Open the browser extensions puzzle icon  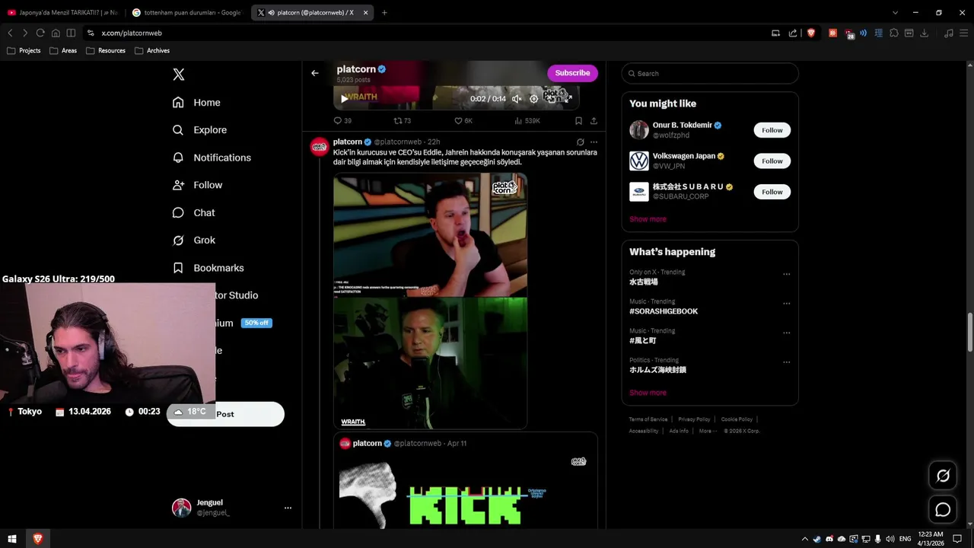pyautogui.click(x=894, y=33)
